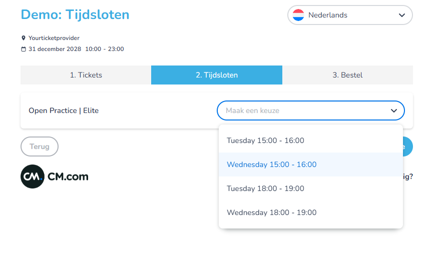Screen dimensions: 445x264
Task: Pick the Tuesday 18:00 - 19:00 slot
Action: pyautogui.click(x=265, y=188)
